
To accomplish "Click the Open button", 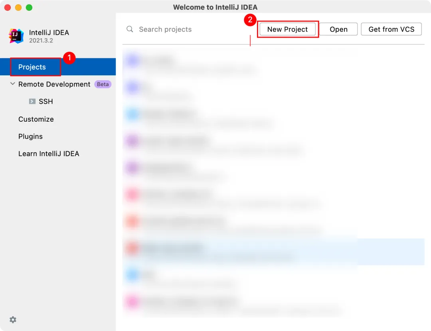I will tap(338, 29).
